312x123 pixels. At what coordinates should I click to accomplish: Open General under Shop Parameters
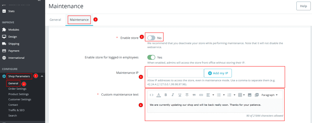click(x=13, y=83)
